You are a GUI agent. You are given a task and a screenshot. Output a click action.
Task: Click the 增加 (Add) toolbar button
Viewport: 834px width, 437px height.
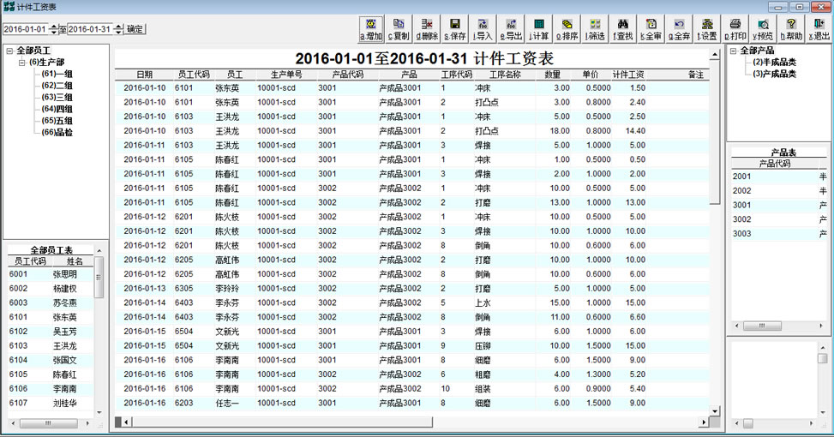(371, 29)
